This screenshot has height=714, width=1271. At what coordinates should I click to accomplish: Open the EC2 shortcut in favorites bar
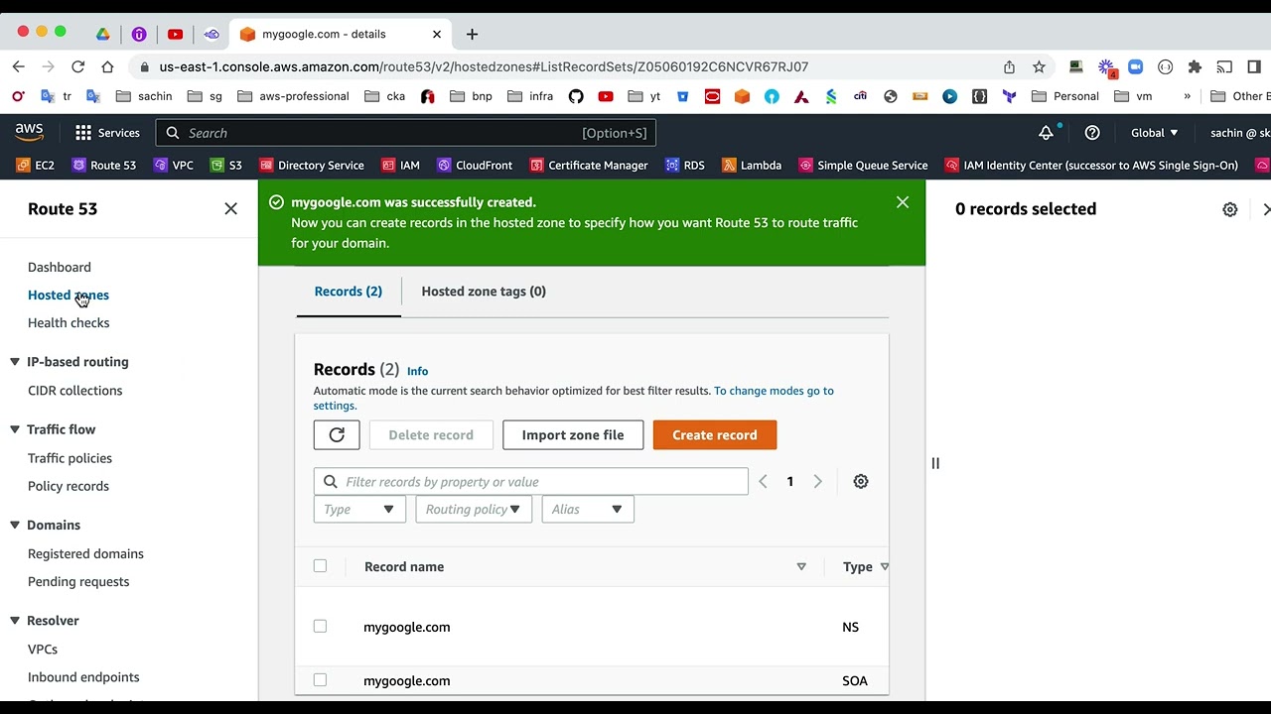(35, 166)
